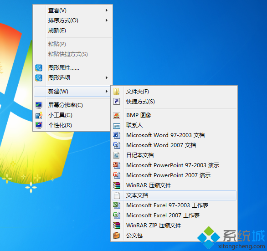Click the shortcut arrow icon

tap(117, 102)
